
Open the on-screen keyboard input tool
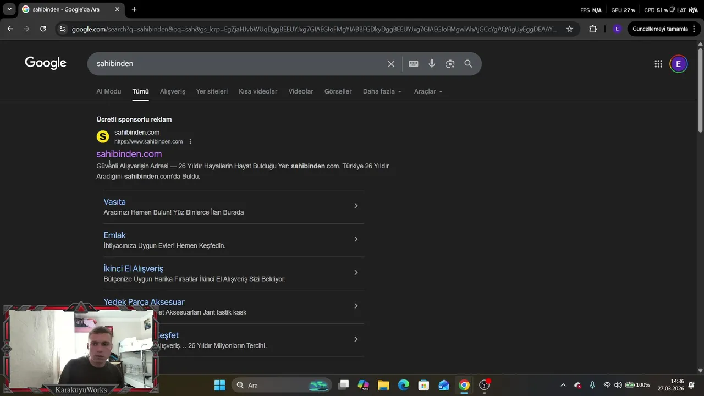pyautogui.click(x=414, y=64)
